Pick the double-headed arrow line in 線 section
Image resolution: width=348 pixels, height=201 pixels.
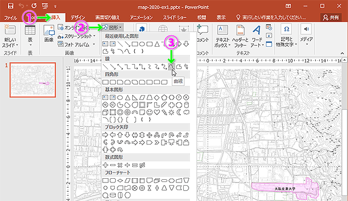coord(120,66)
